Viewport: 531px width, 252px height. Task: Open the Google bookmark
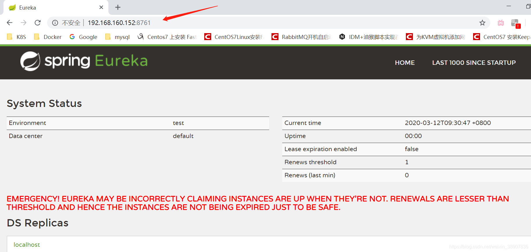coord(84,37)
